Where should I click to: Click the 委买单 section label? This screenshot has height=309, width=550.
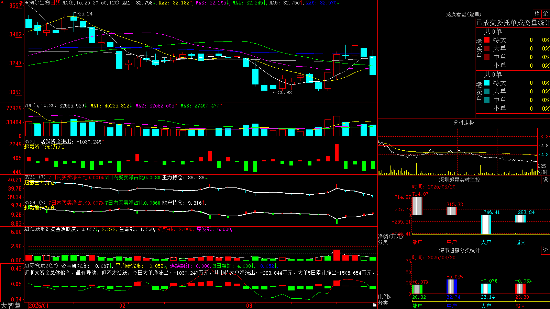click(479, 49)
